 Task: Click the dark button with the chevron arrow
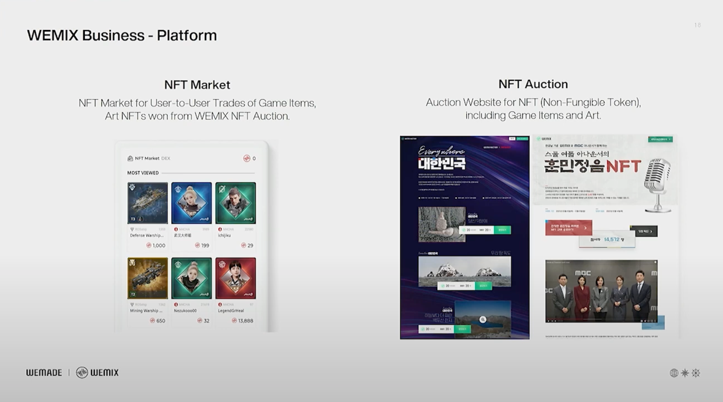[x=645, y=231]
